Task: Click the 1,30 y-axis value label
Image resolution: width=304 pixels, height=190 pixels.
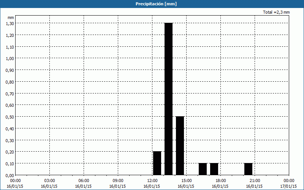Action: tap(10, 23)
